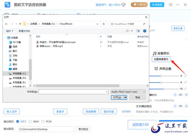Select 桌面 folder in tree
This screenshot has height=134, width=191.
click(13, 69)
